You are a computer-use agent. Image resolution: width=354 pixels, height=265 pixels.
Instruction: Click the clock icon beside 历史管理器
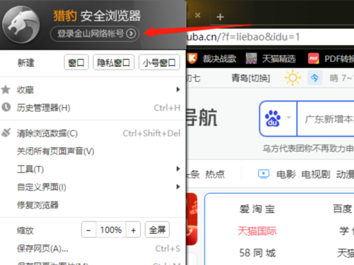tap(6, 107)
